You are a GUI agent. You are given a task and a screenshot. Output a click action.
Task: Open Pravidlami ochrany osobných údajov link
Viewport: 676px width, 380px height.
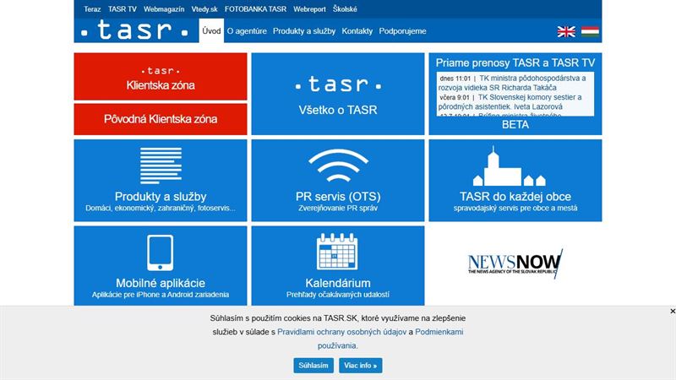click(x=341, y=332)
